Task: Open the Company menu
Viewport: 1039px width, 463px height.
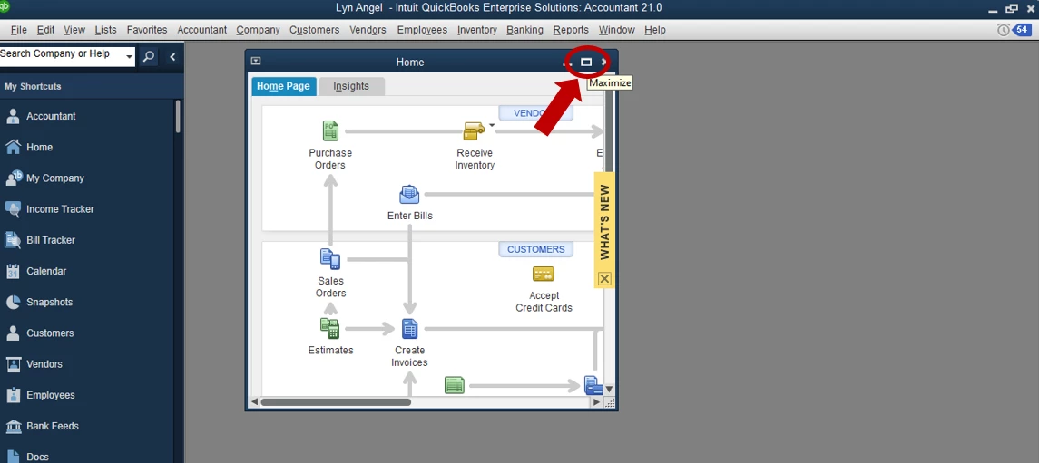Action: point(258,30)
